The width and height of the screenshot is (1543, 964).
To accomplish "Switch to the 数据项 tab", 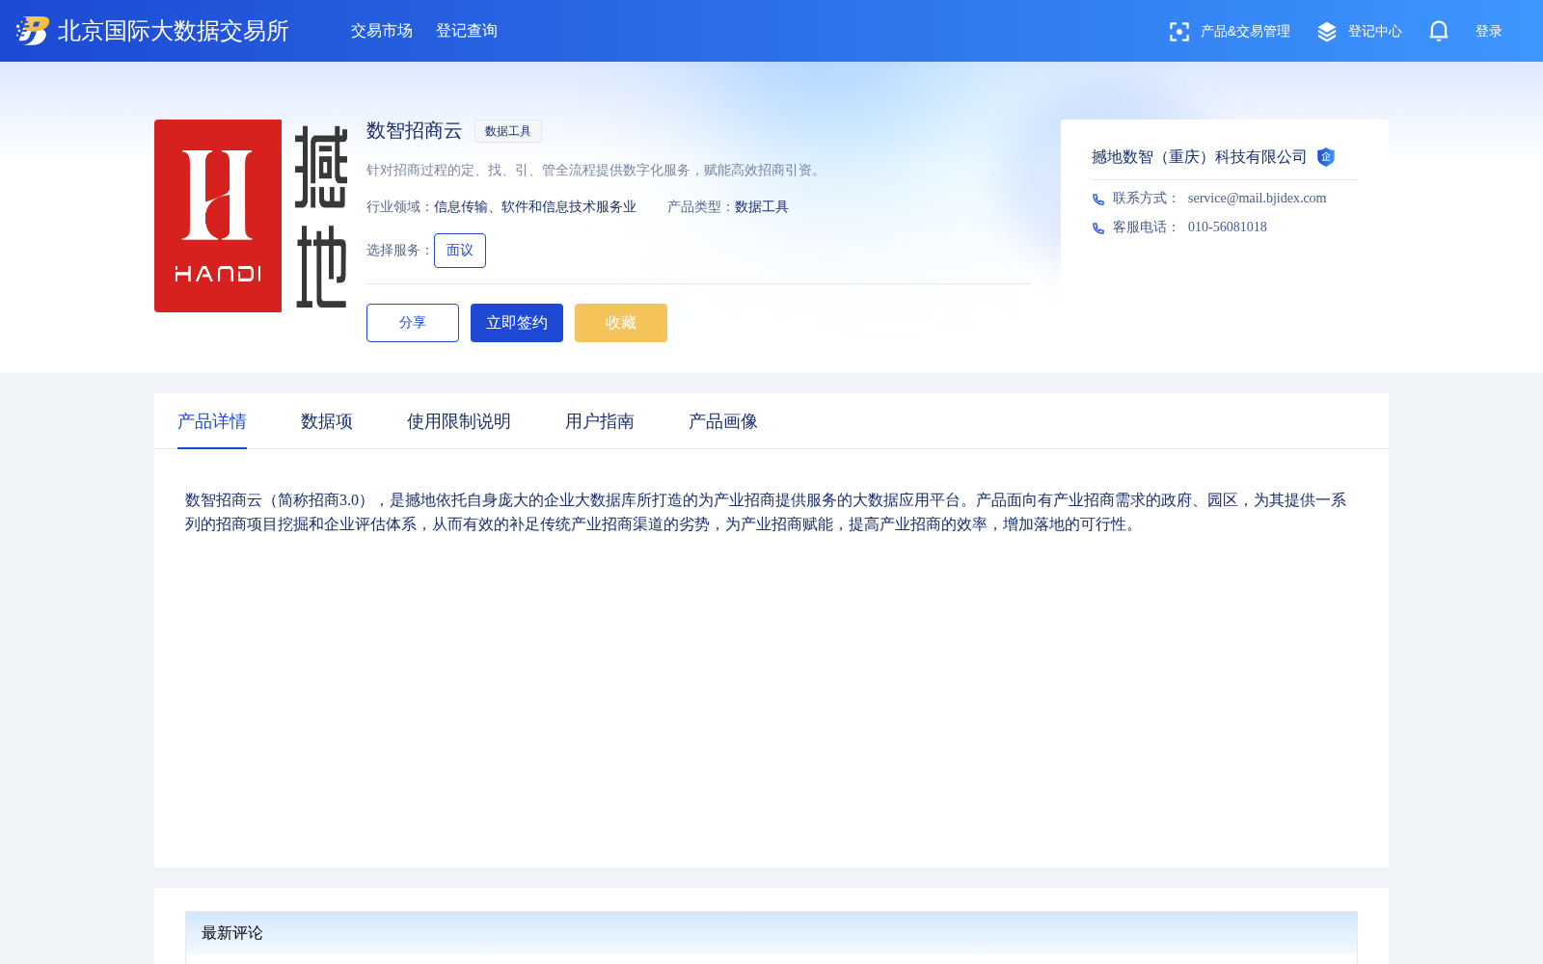I will pos(327,421).
